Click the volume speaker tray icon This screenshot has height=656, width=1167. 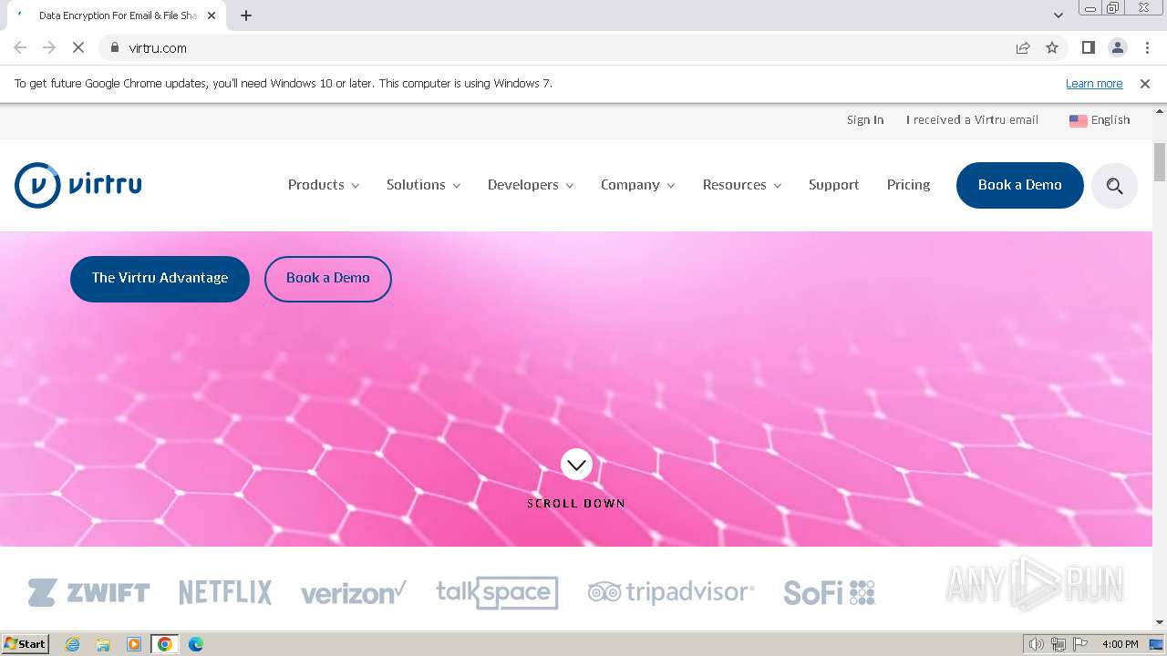(x=1036, y=644)
